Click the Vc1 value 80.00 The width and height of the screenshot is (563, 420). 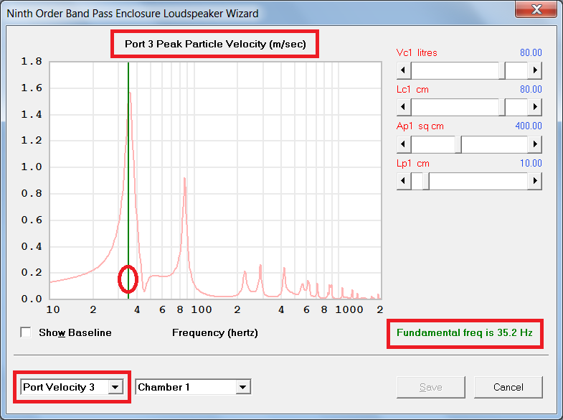[x=531, y=53]
